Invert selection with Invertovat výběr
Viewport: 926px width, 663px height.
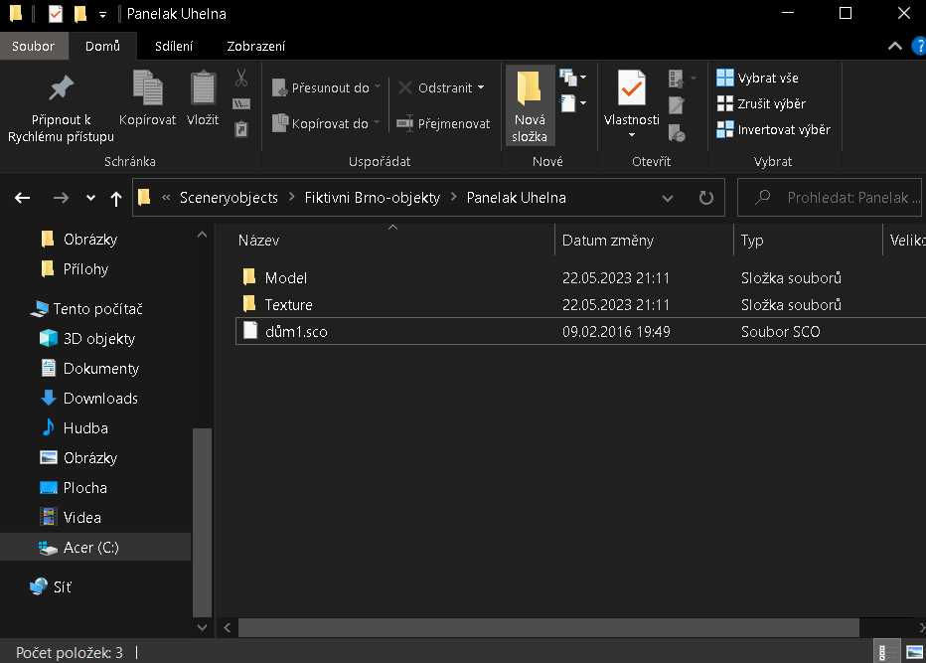click(773, 129)
